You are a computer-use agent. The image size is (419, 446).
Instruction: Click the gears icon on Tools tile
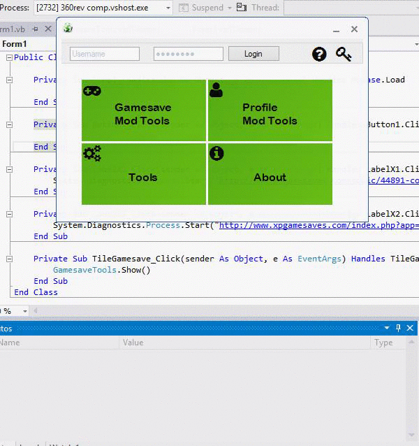pyautogui.click(x=92, y=154)
